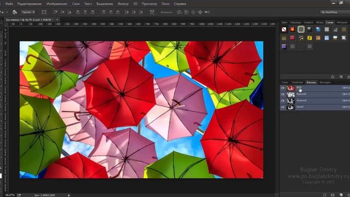350x197 pixels.
Task: Select the Красный channel thumbnail
Action: coord(290,95)
